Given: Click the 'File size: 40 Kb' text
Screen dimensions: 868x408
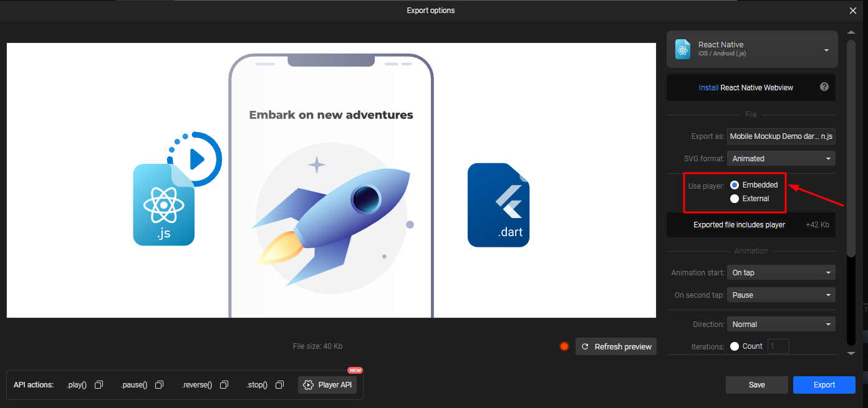Looking at the screenshot, I should pos(317,346).
